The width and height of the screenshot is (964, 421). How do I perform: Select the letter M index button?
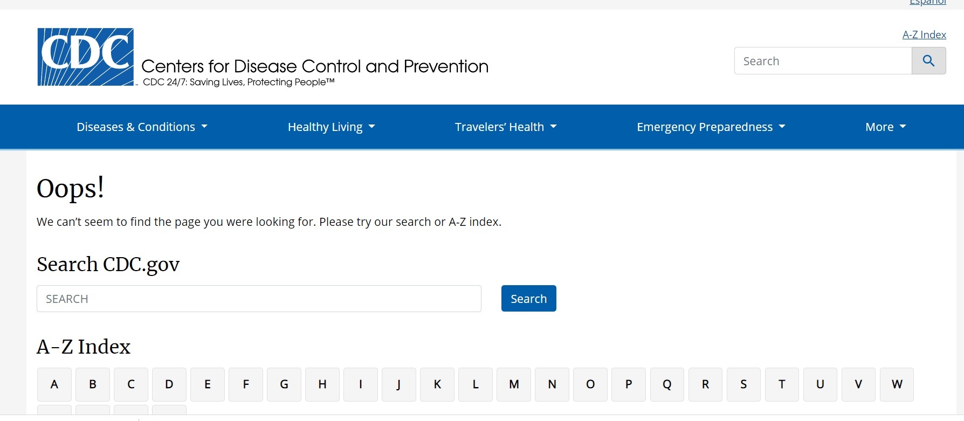[514, 384]
